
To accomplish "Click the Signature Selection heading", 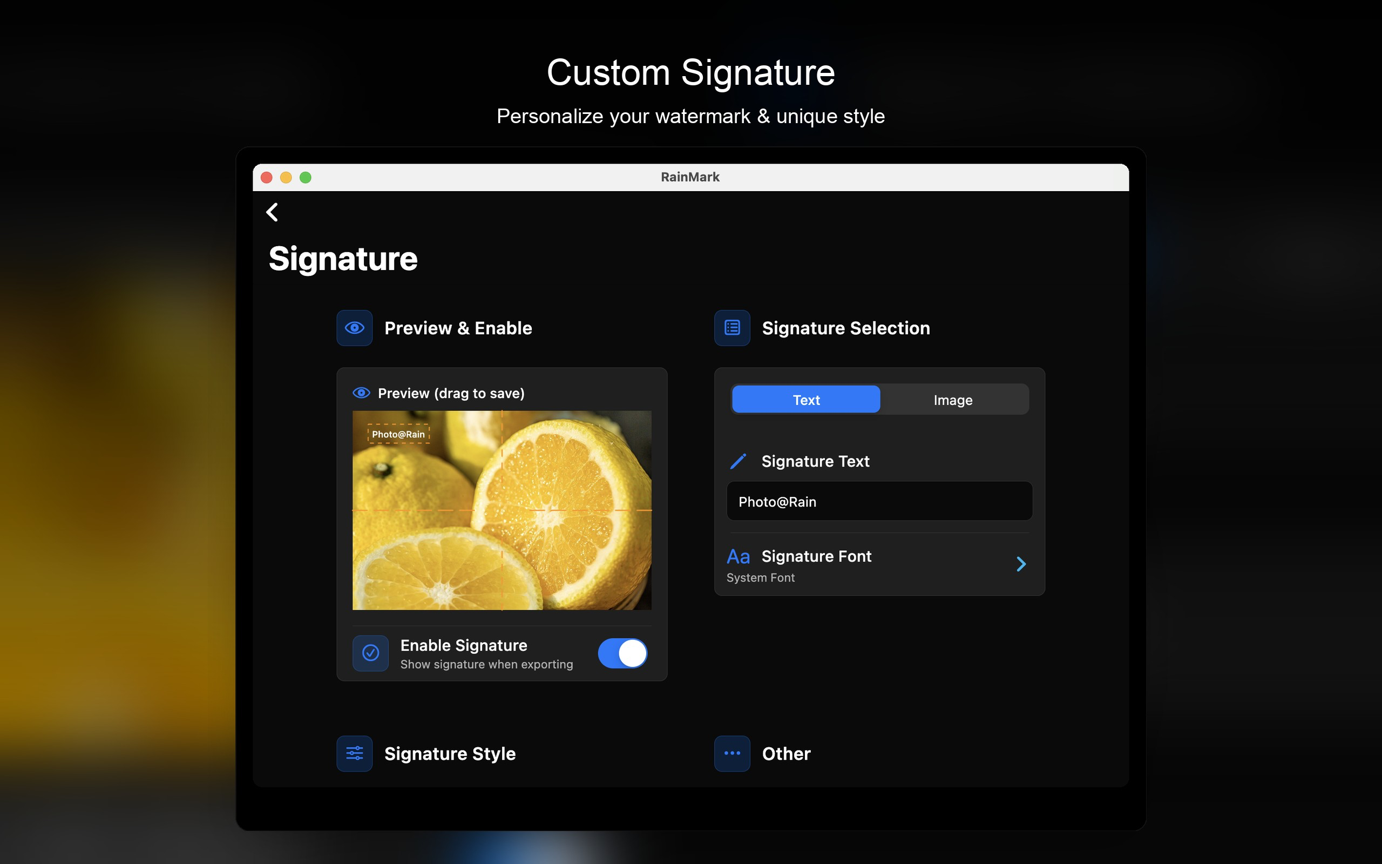I will coord(846,328).
